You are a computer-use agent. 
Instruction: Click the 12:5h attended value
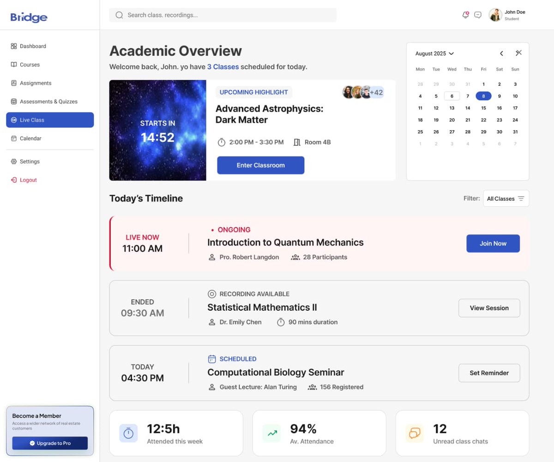click(163, 429)
